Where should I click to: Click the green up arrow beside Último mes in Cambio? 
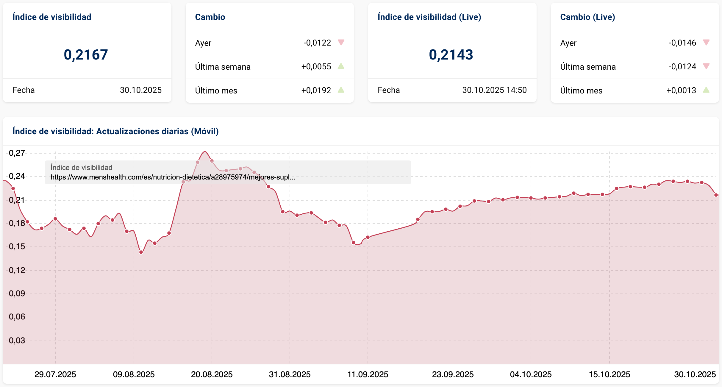(341, 90)
